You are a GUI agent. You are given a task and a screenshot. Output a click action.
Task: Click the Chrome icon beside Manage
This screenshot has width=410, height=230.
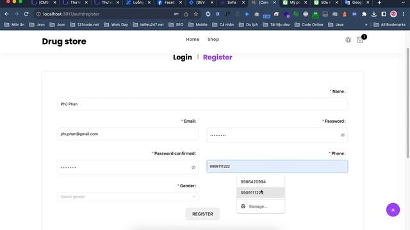[243, 206]
